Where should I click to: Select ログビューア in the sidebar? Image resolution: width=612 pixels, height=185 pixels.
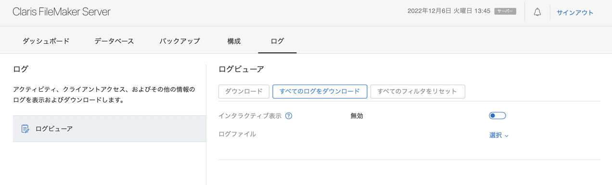(109, 129)
